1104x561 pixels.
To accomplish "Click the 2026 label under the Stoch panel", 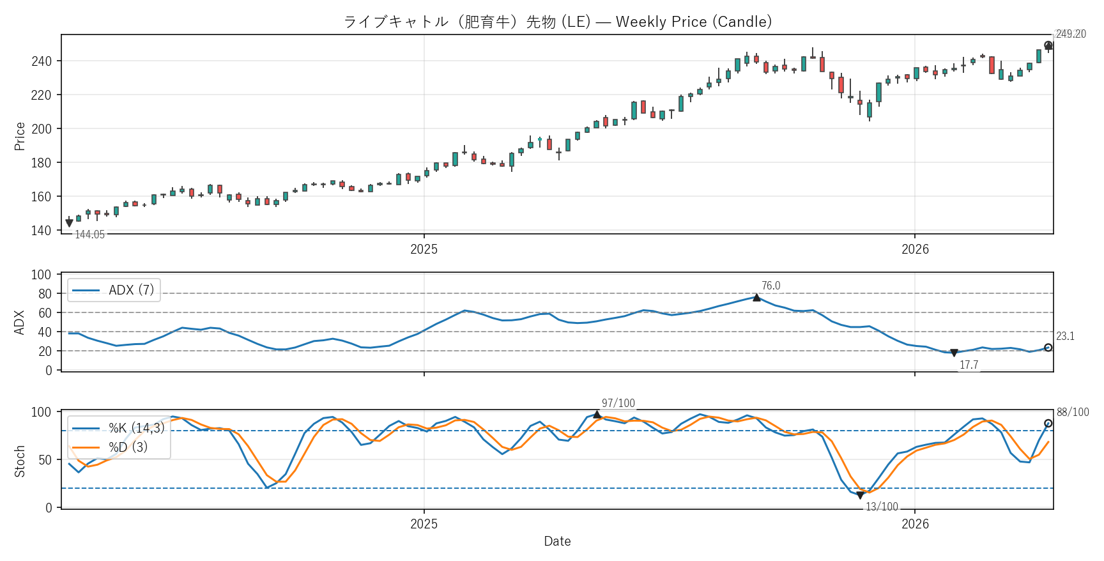I will tap(914, 524).
